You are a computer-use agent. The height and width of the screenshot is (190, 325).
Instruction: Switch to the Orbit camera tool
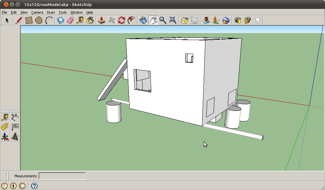tap(143, 21)
